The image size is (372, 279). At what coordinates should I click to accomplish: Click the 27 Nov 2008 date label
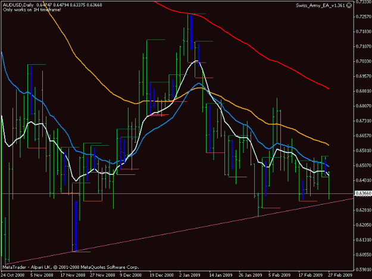pos(102,275)
